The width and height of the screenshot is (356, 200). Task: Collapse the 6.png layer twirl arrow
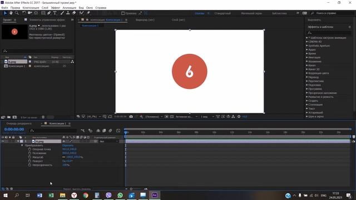[18, 141]
